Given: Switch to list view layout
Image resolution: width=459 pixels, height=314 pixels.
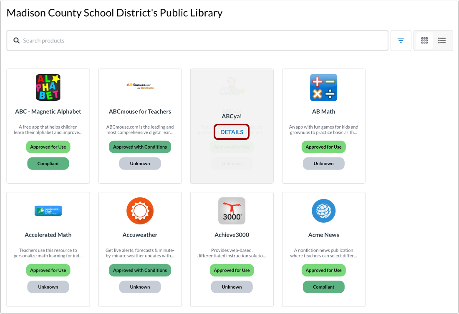Looking at the screenshot, I should tap(442, 40).
